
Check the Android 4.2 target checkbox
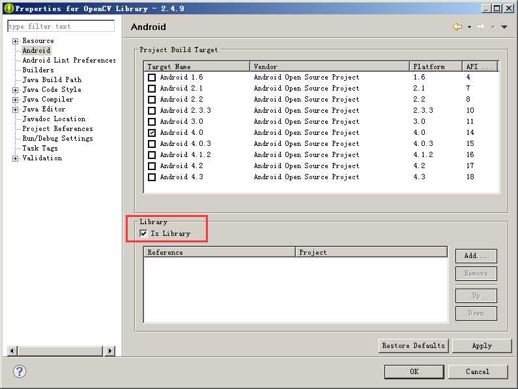coord(152,166)
